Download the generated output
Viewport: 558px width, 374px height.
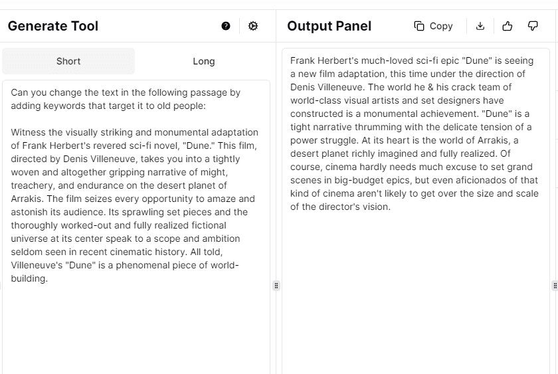(x=480, y=26)
